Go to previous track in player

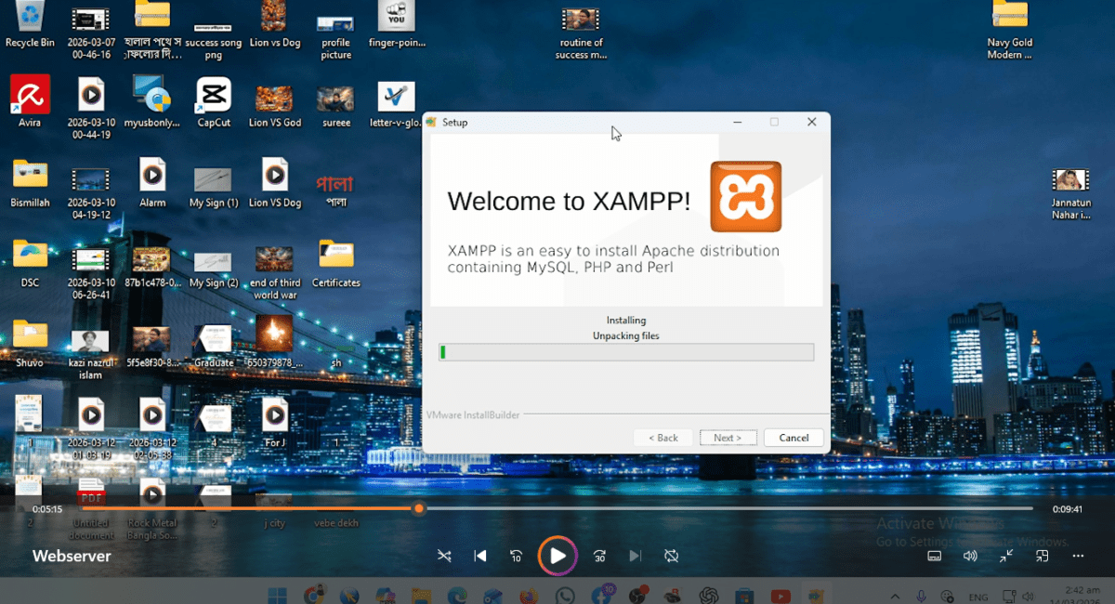[x=480, y=556]
